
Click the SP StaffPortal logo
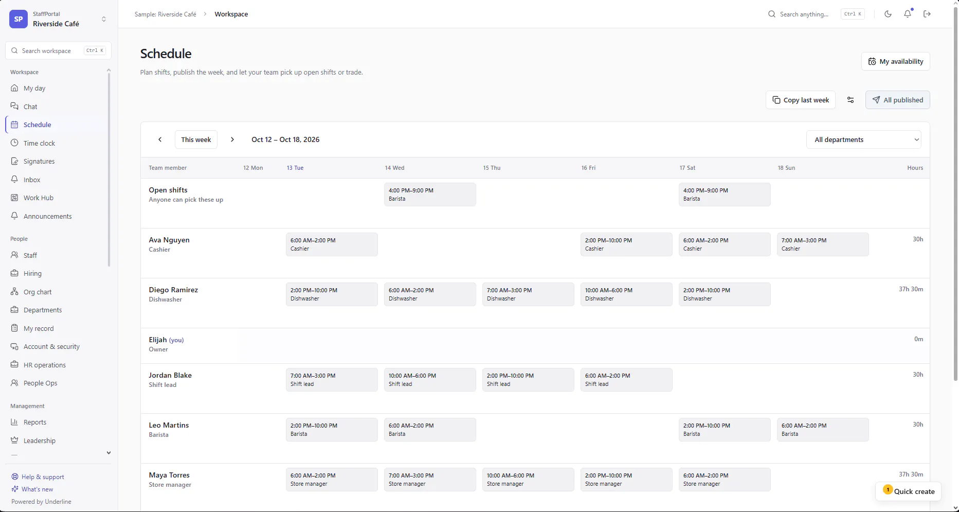(19, 19)
